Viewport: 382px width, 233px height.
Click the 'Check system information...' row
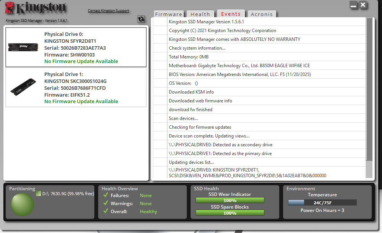click(259, 48)
